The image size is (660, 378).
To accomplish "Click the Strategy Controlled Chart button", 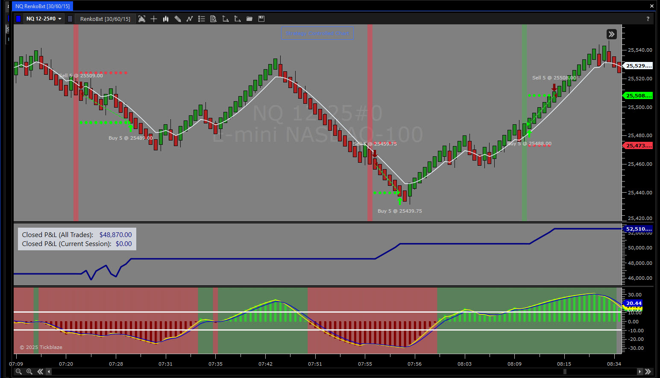I will (317, 33).
